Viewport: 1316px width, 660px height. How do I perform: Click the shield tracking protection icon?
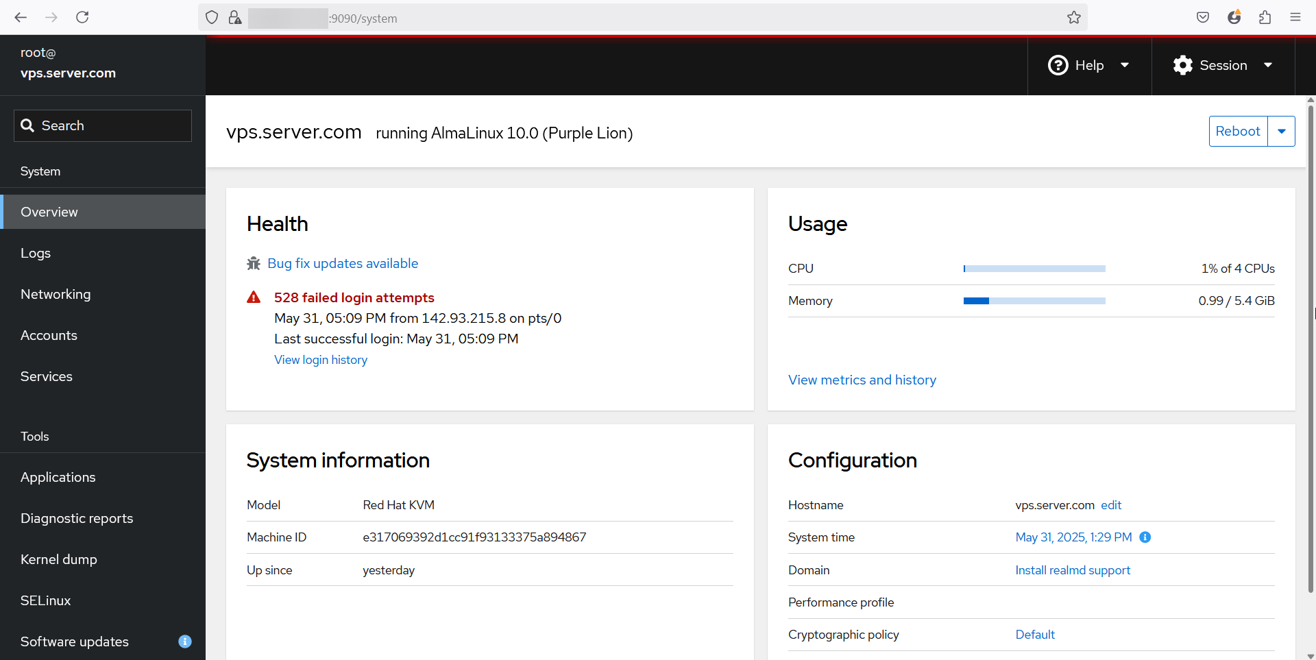pyautogui.click(x=212, y=18)
